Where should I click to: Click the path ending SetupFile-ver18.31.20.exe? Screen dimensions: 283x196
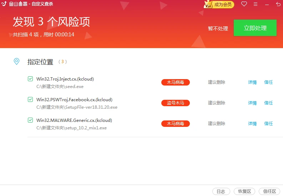pyautogui.click(x=77, y=107)
